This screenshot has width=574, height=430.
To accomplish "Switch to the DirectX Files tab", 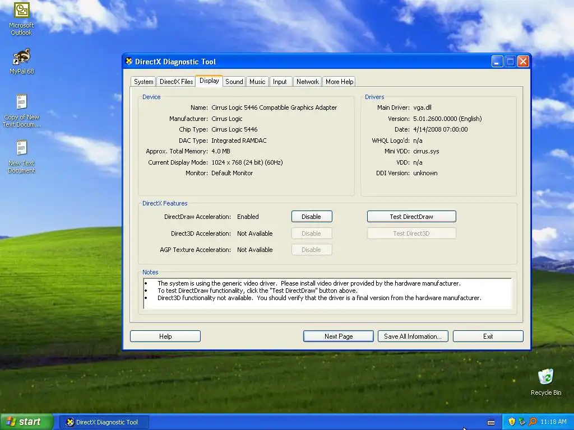I will tap(176, 82).
